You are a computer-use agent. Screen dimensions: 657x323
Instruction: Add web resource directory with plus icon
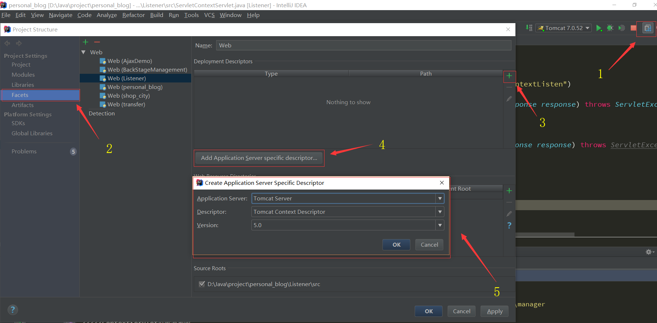click(x=509, y=191)
